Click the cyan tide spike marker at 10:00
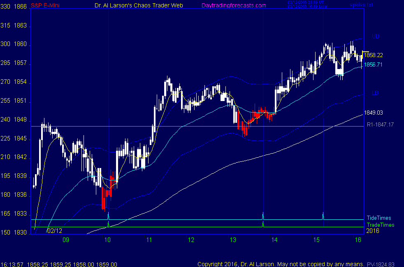 point(108,216)
